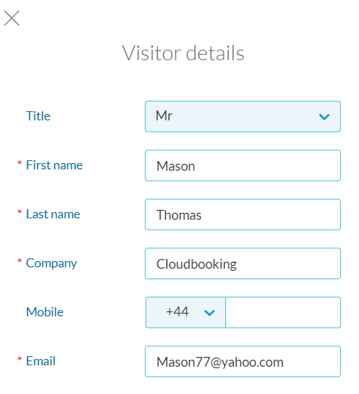Click the Company label

[52, 264]
